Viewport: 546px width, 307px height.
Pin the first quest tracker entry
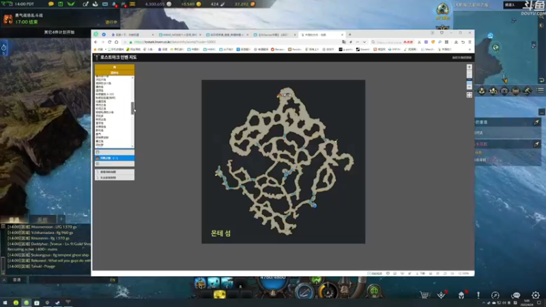pyautogui.click(x=536, y=122)
